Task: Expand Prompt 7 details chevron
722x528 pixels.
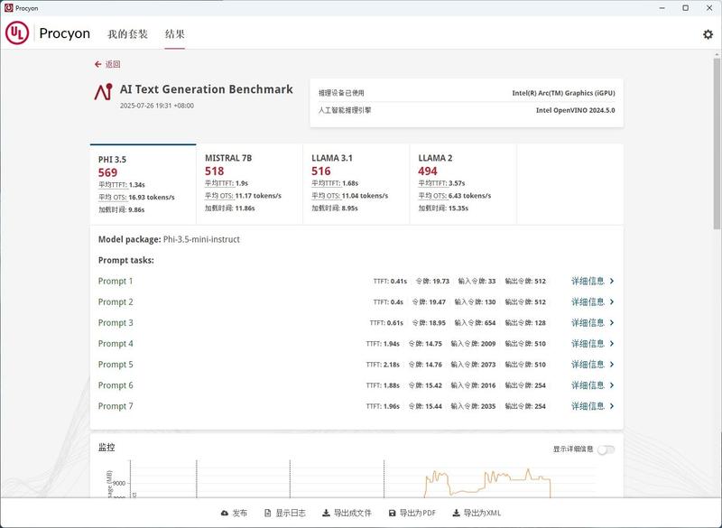Action: pyautogui.click(x=612, y=406)
